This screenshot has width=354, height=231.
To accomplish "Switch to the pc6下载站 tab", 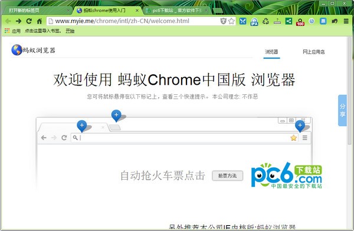I will point(176,11).
